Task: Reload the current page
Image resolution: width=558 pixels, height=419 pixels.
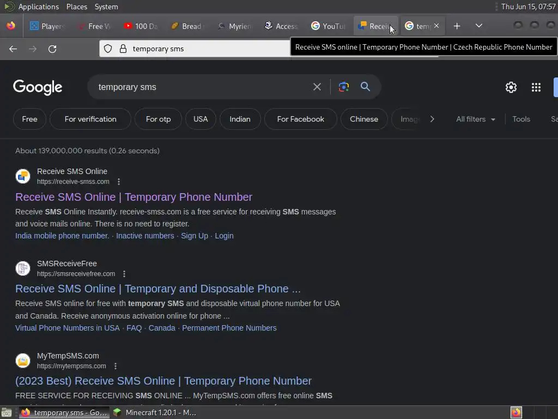Action: click(x=52, y=49)
